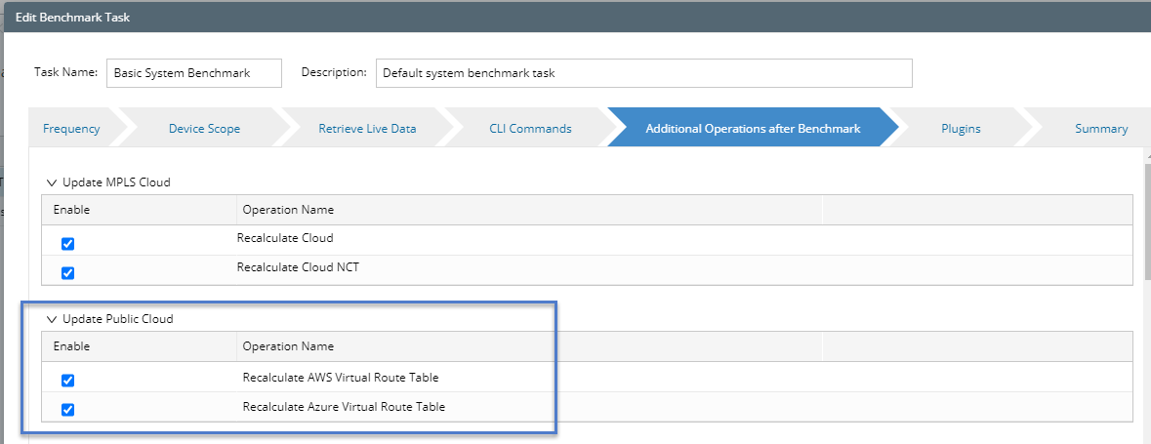1151x444 pixels.
Task: Open the Device Scope step
Action: tap(204, 129)
